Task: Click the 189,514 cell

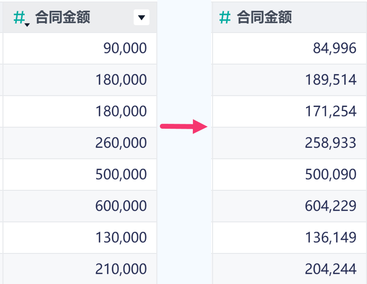Action: [x=290, y=80]
